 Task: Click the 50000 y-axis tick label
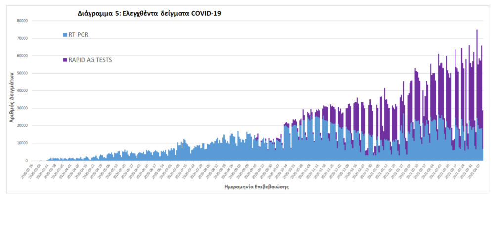(x=22, y=73)
